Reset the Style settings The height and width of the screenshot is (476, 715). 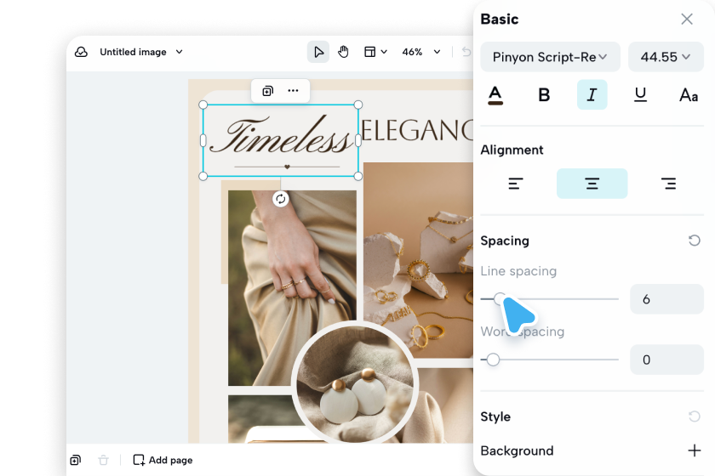click(694, 416)
